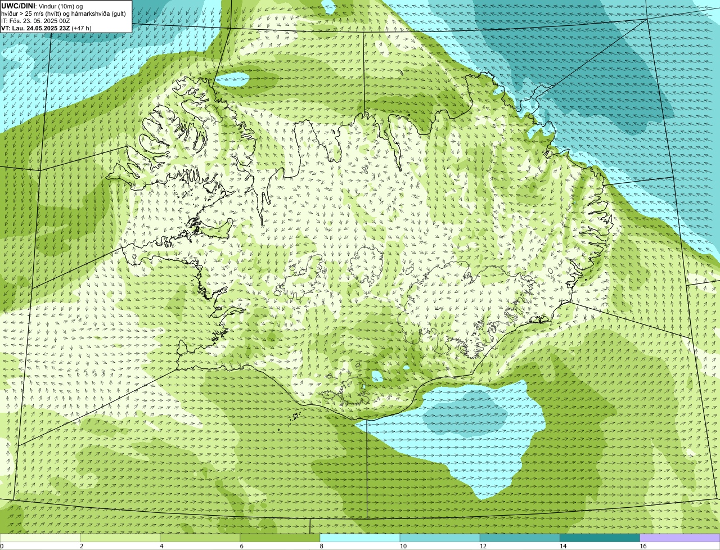Click the legend label "0"
This screenshot has height=550, width=720.
click(x=2, y=546)
